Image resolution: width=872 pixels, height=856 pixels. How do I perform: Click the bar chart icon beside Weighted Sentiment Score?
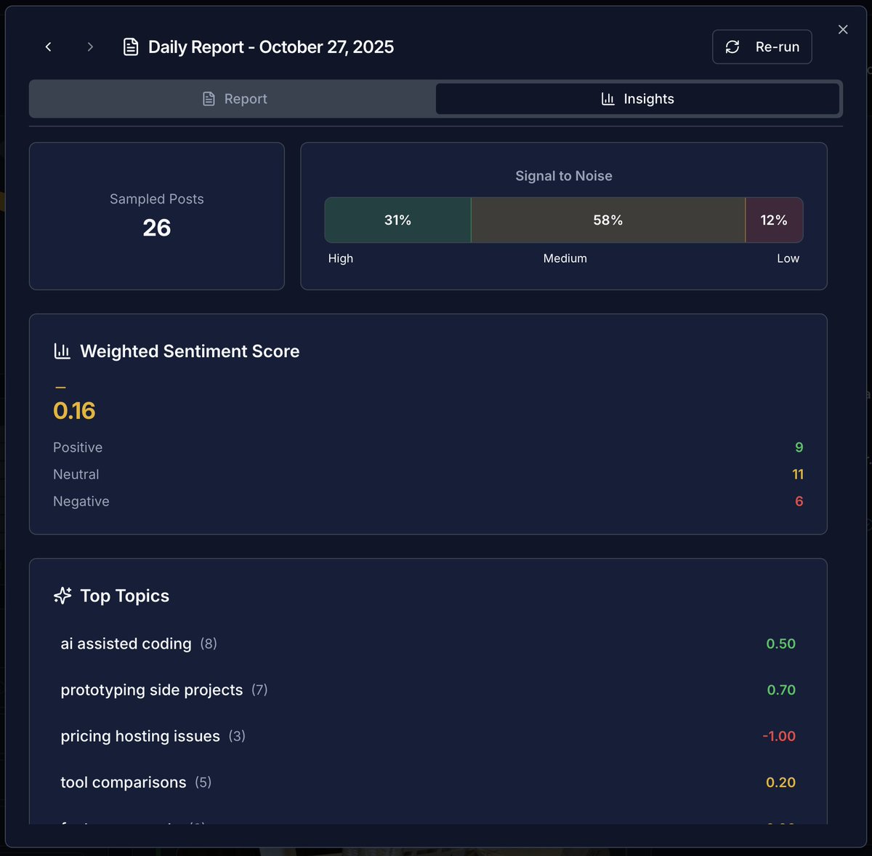[x=62, y=351]
